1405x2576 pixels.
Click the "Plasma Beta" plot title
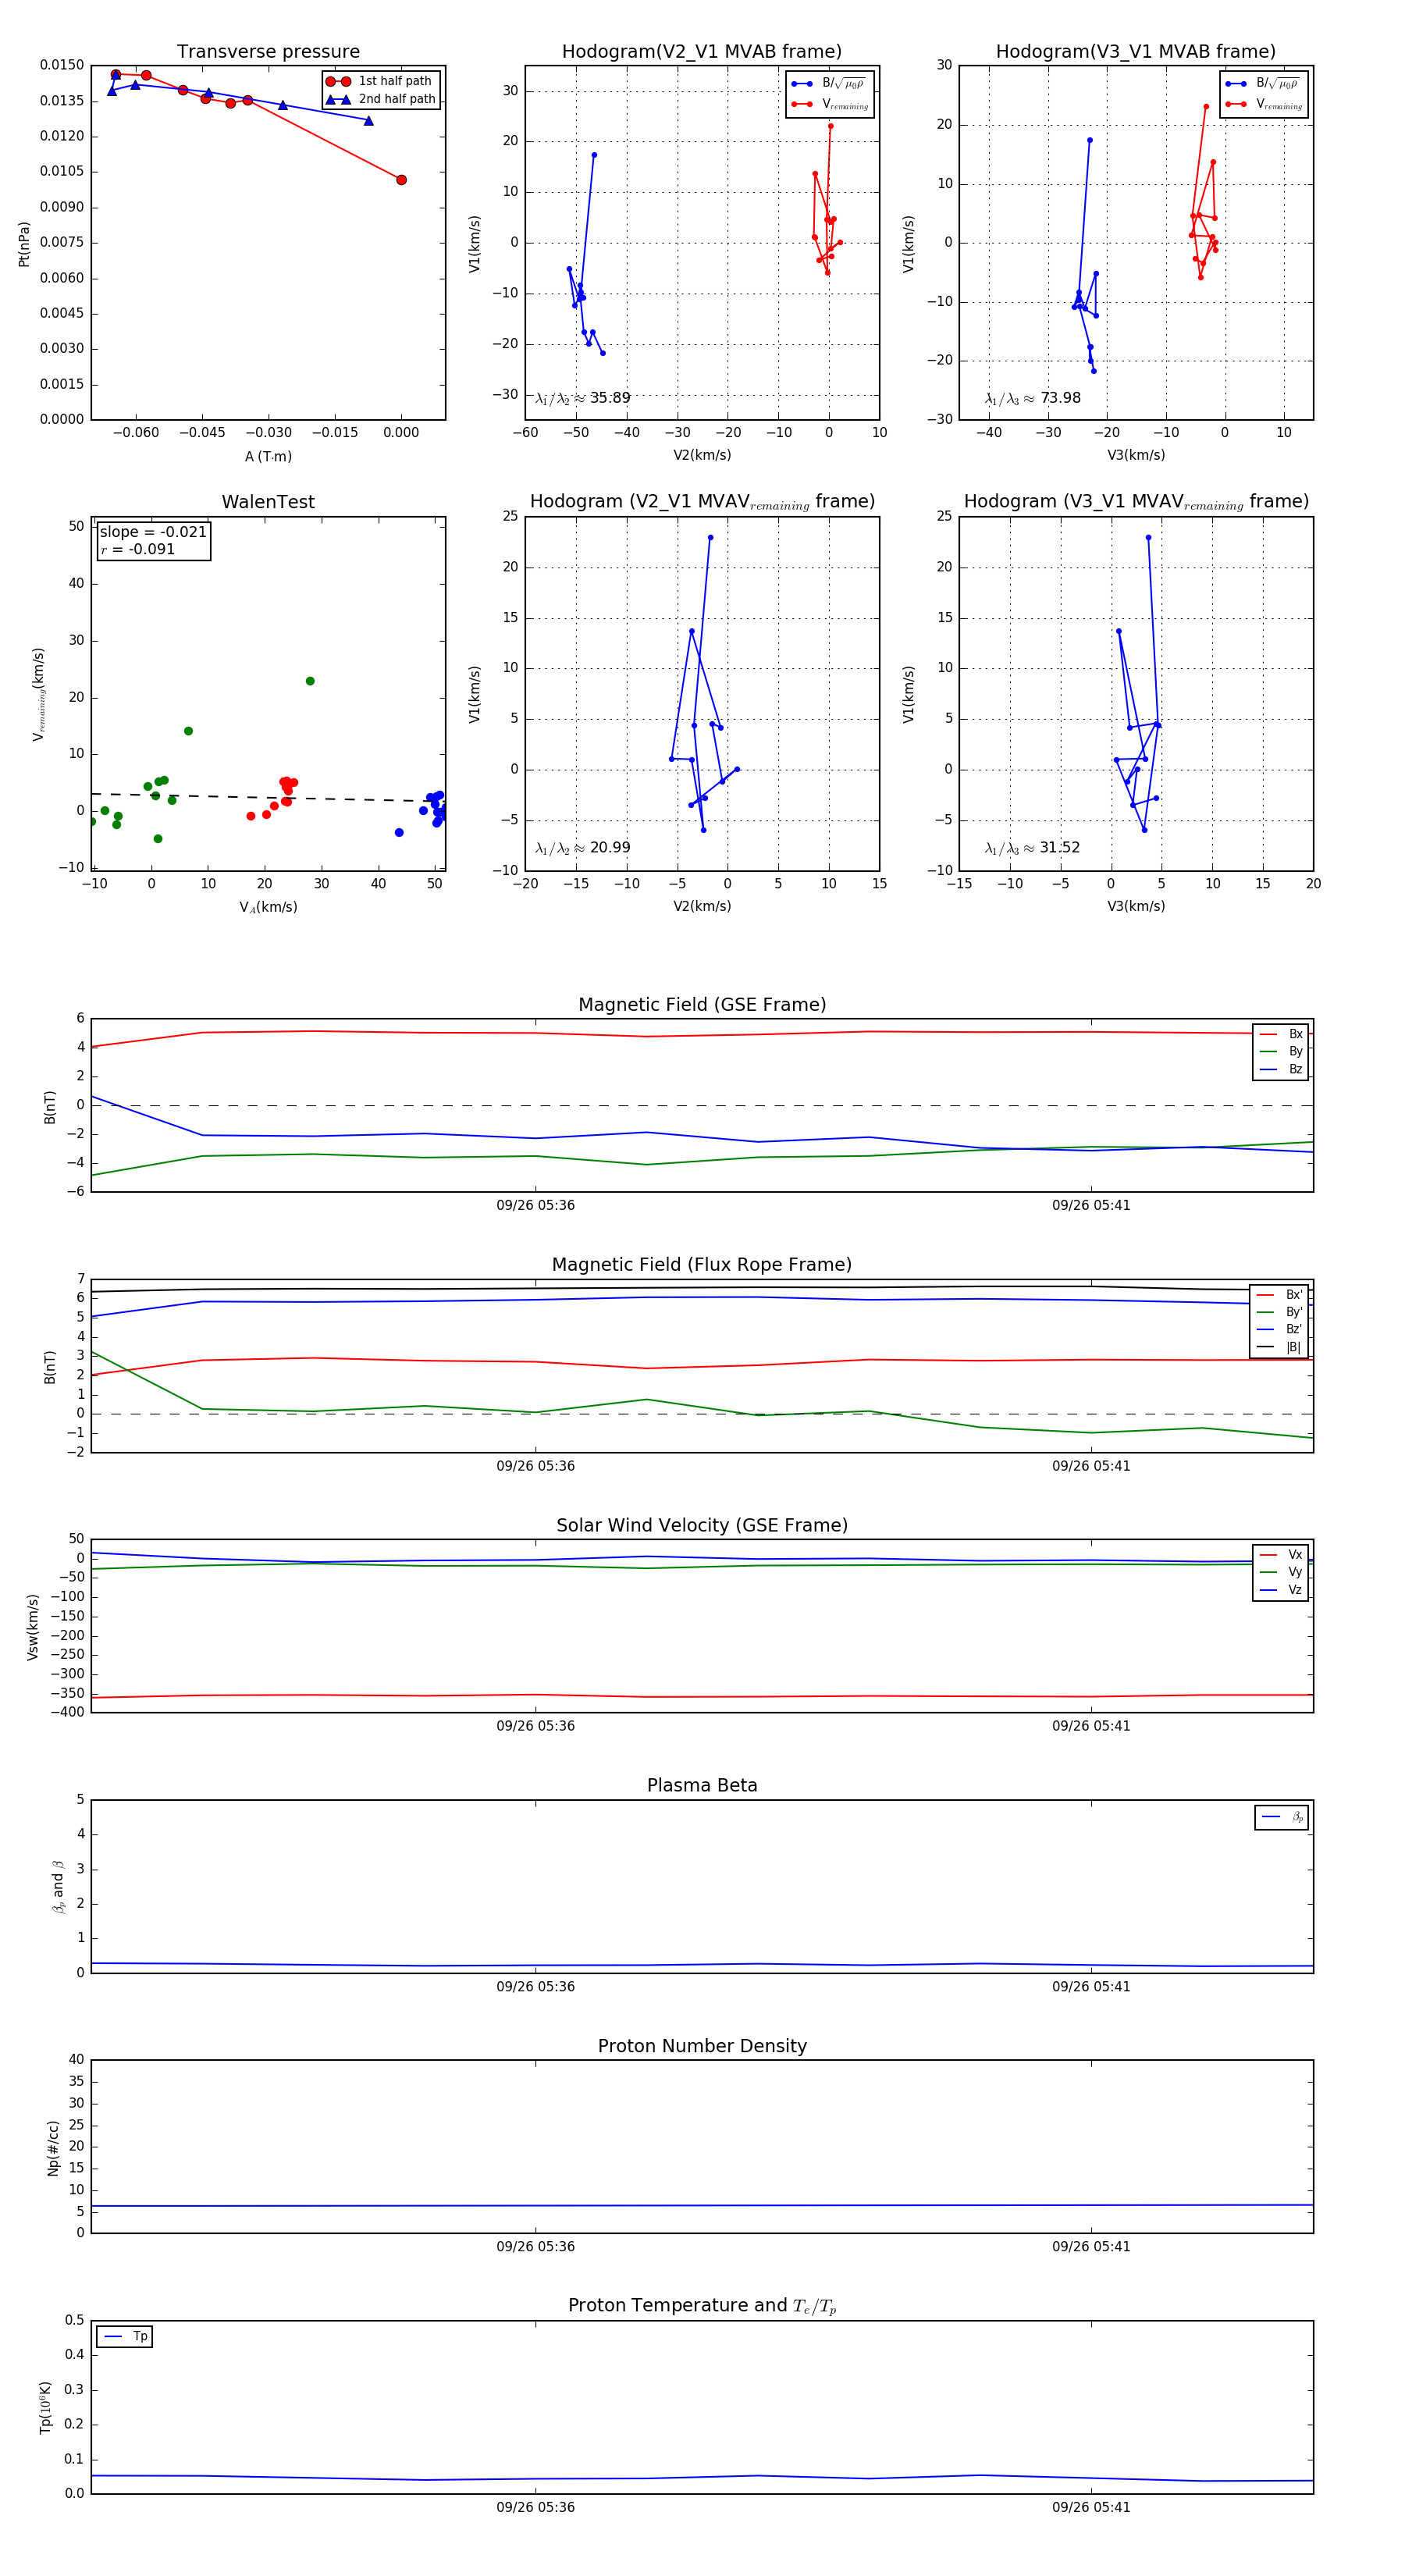point(702,1786)
